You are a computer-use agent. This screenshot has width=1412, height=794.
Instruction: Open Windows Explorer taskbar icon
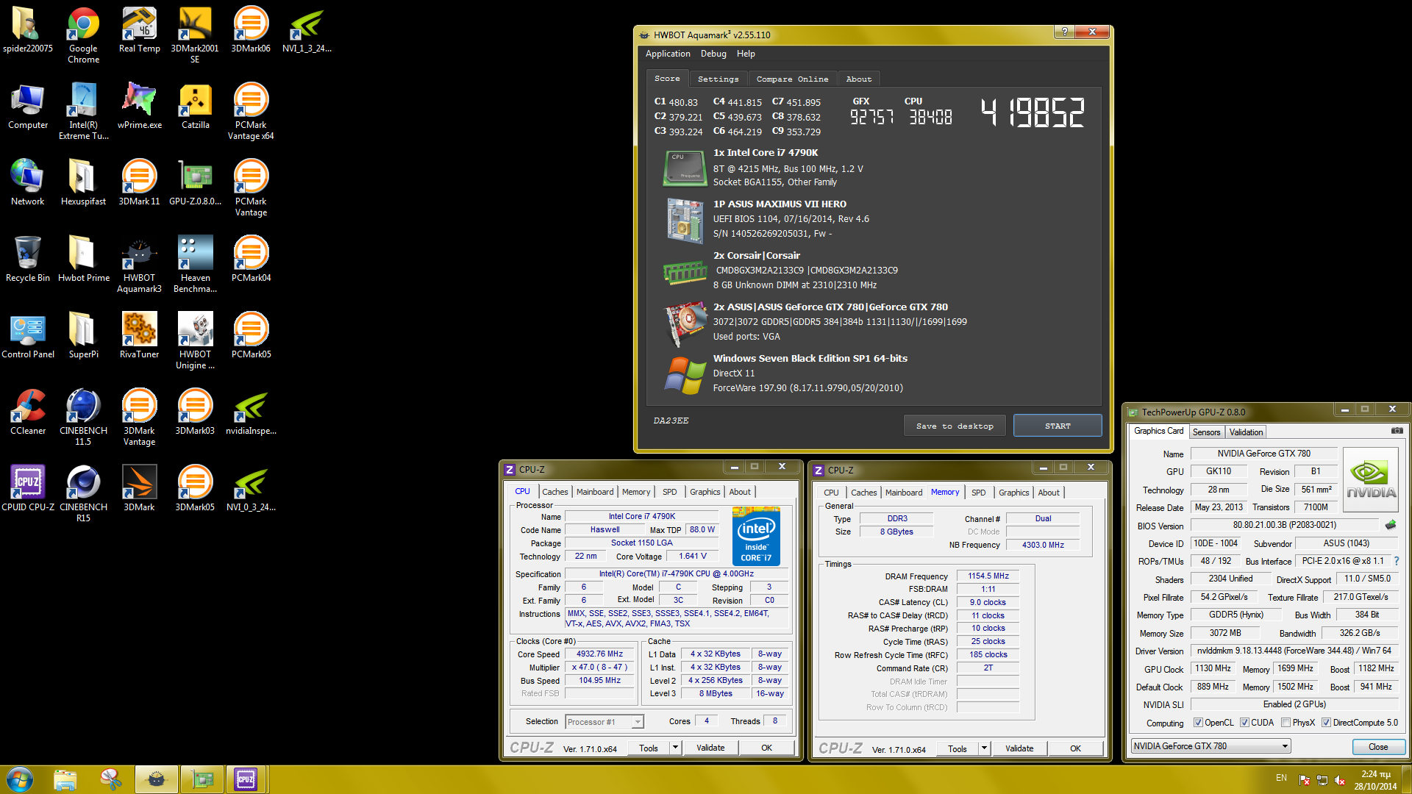pyautogui.click(x=65, y=779)
